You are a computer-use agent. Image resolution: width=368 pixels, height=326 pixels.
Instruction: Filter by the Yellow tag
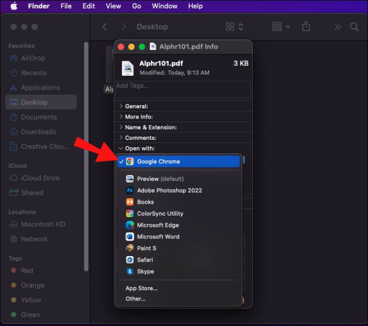41,300
